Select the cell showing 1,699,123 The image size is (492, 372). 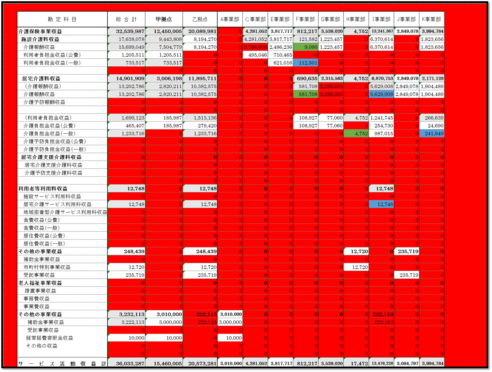coord(126,118)
